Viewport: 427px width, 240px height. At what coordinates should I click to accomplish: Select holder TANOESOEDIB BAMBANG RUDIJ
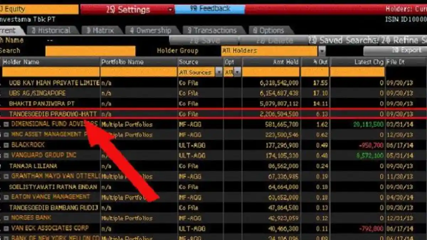pyautogui.click(x=54, y=208)
